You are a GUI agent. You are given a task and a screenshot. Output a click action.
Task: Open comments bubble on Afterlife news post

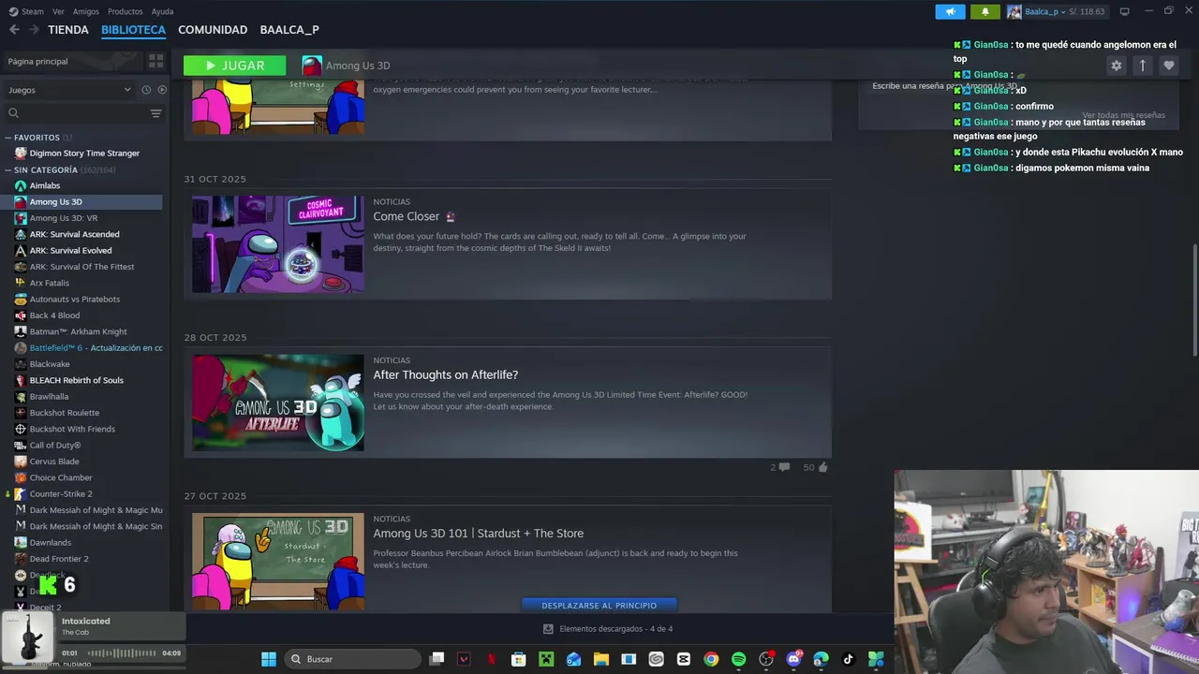tap(779, 467)
